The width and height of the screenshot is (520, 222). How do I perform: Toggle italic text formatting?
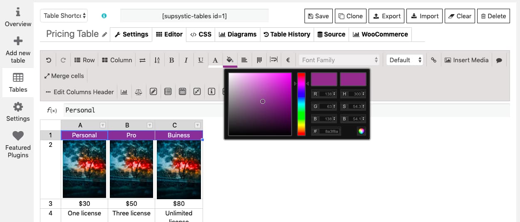(186, 60)
